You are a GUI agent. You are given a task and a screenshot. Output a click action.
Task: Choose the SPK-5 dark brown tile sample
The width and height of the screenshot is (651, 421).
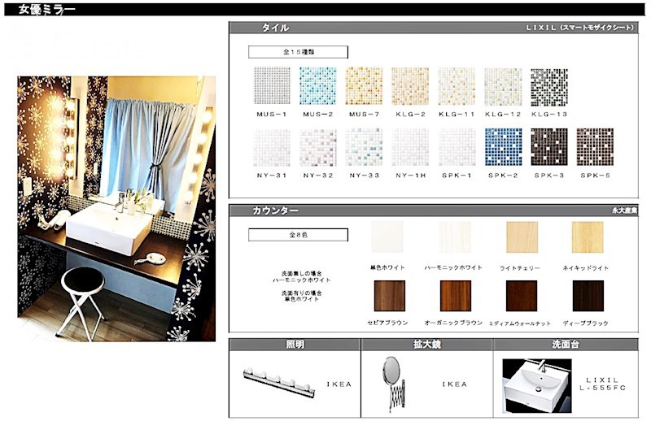(x=595, y=147)
